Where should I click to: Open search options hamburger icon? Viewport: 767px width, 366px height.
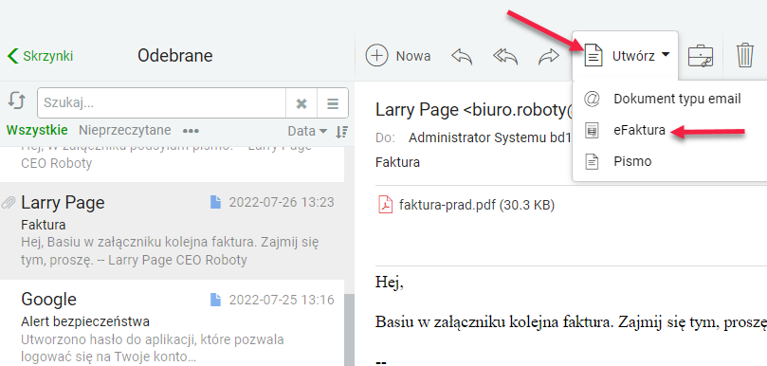tap(333, 103)
